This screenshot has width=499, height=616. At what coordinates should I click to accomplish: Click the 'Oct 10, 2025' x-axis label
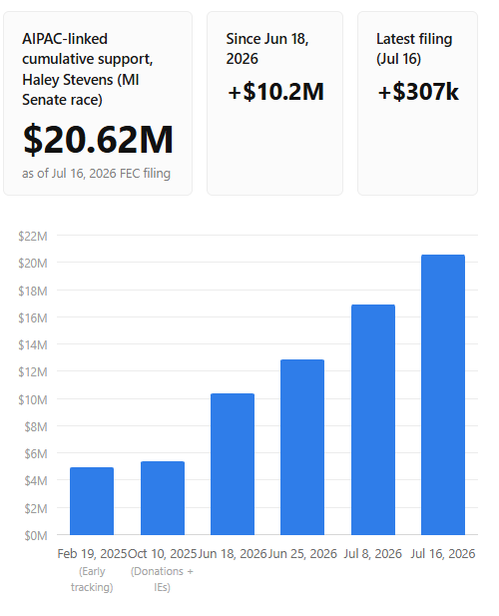click(163, 553)
